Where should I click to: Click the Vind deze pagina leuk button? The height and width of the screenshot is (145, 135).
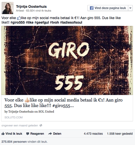coord(108,8)
